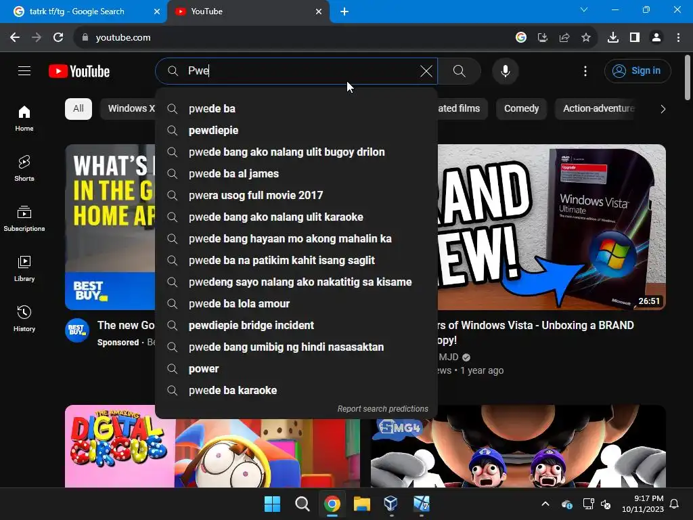The height and width of the screenshot is (520, 693).
Task: Click the YouTube logo
Action: [79, 71]
